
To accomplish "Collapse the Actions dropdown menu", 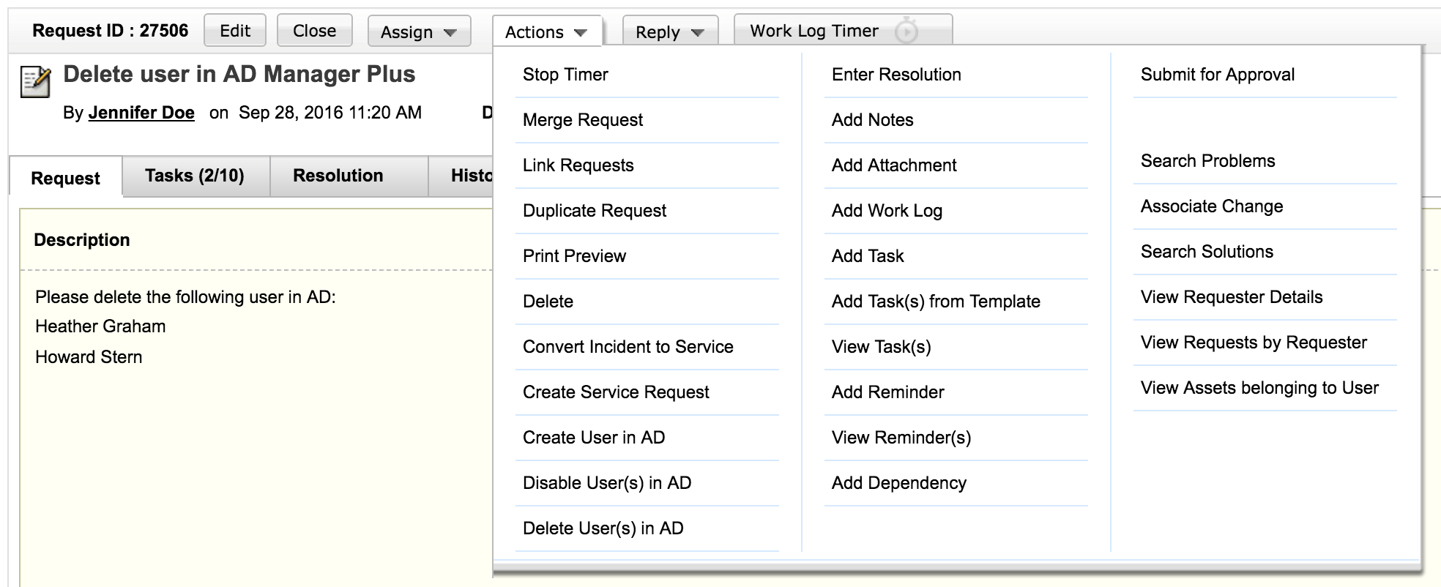I will click(x=546, y=31).
